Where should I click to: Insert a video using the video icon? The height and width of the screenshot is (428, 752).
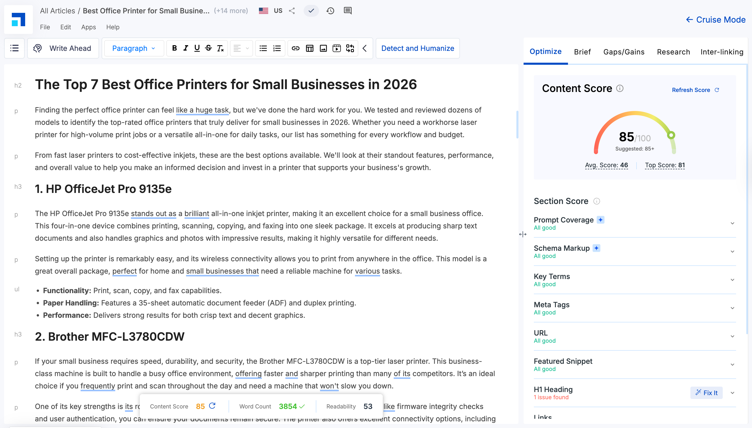pyautogui.click(x=336, y=48)
